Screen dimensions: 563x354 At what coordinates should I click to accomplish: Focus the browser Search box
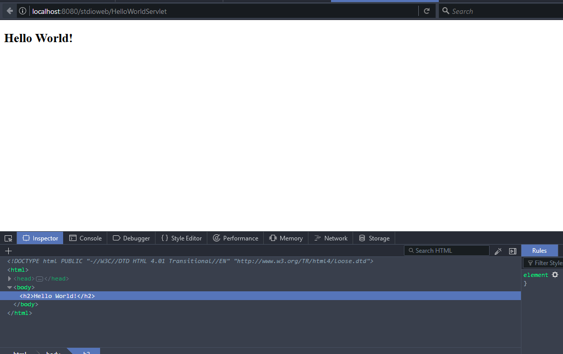pos(501,11)
